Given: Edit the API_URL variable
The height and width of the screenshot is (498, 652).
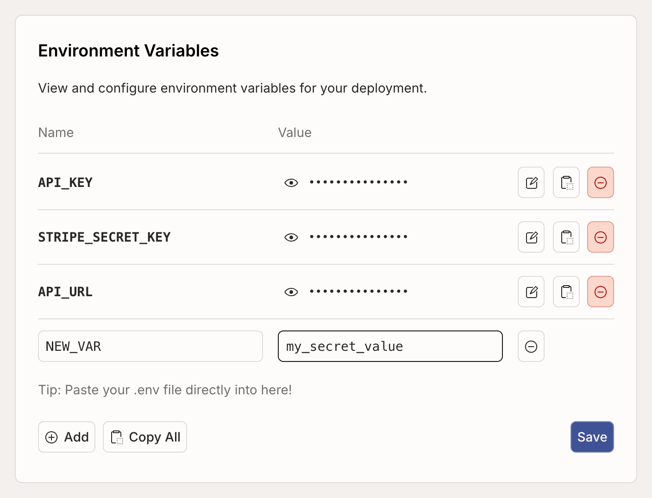Looking at the screenshot, I should [x=531, y=292].
